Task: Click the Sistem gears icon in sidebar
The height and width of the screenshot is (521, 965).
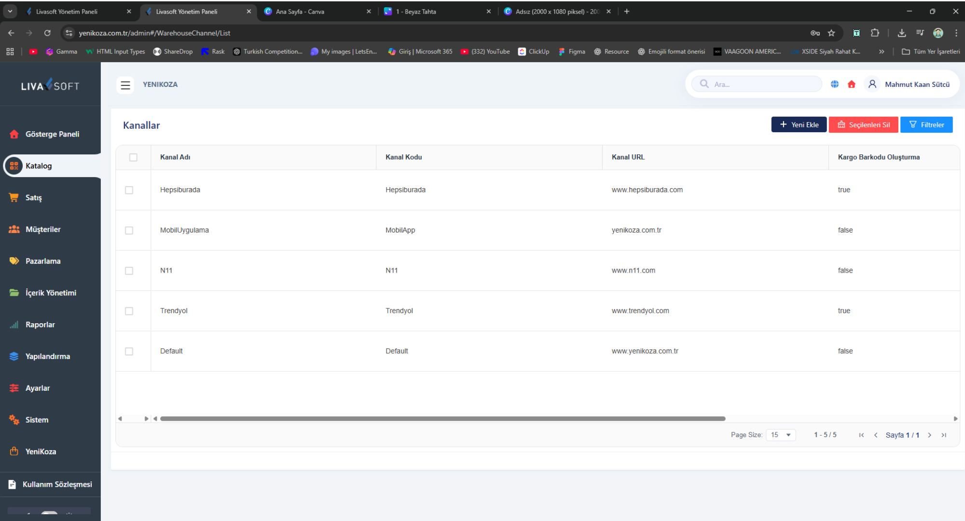Action: pyautogui.click(x=14, y=420)
